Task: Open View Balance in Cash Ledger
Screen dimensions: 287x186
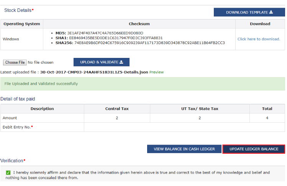Action: pos(184,149)
